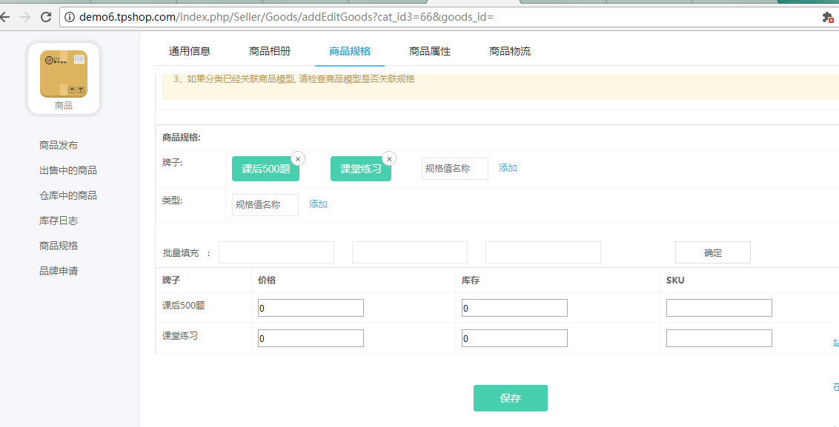Open the 商品物流 tab
The image size is (839, 427).
(x=508, y=50)
